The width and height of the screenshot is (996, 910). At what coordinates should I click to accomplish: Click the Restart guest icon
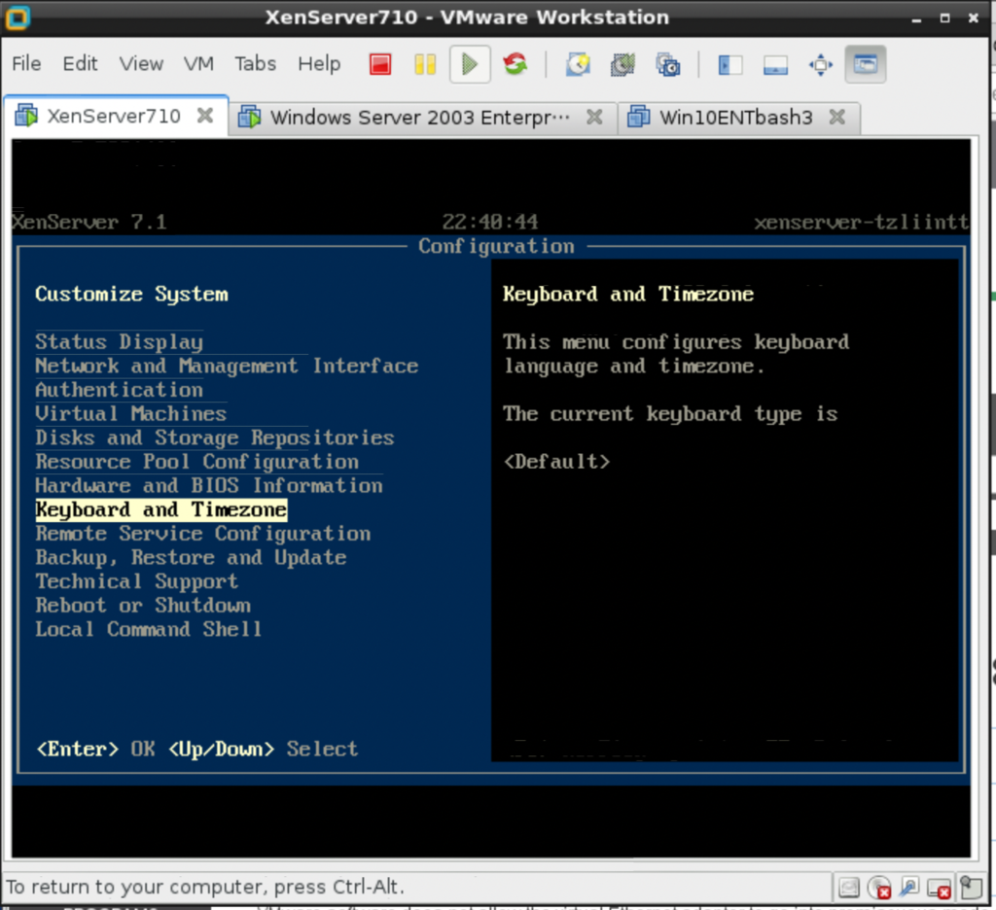[516, 63]
